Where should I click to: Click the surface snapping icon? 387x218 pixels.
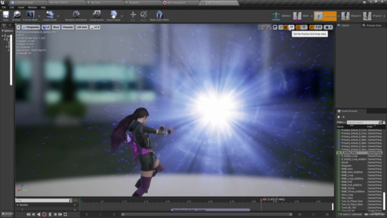[281, 27]
